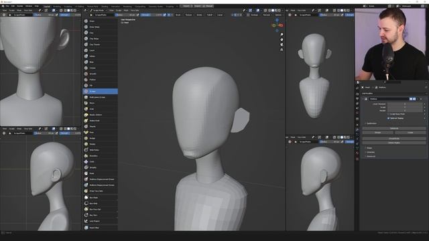Click the pan hand icon in main viewport

coord(282,39)
